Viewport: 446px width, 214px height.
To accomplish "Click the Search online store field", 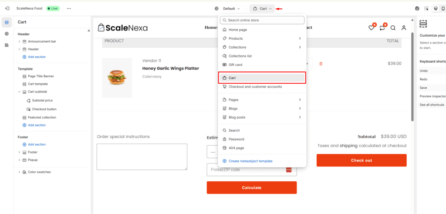I will point(262,20).
